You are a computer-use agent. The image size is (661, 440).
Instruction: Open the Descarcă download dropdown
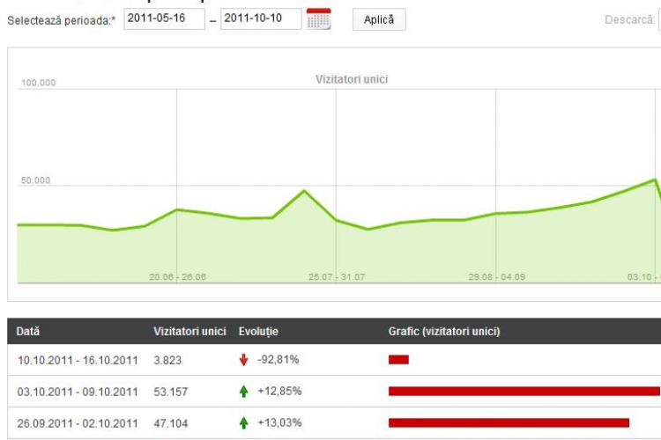click(657, 19)
